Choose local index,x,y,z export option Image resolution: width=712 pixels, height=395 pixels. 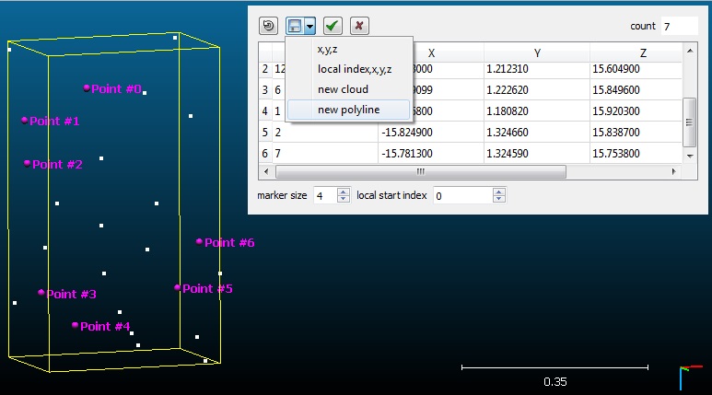pyautogui.click(x=349, y=69)
